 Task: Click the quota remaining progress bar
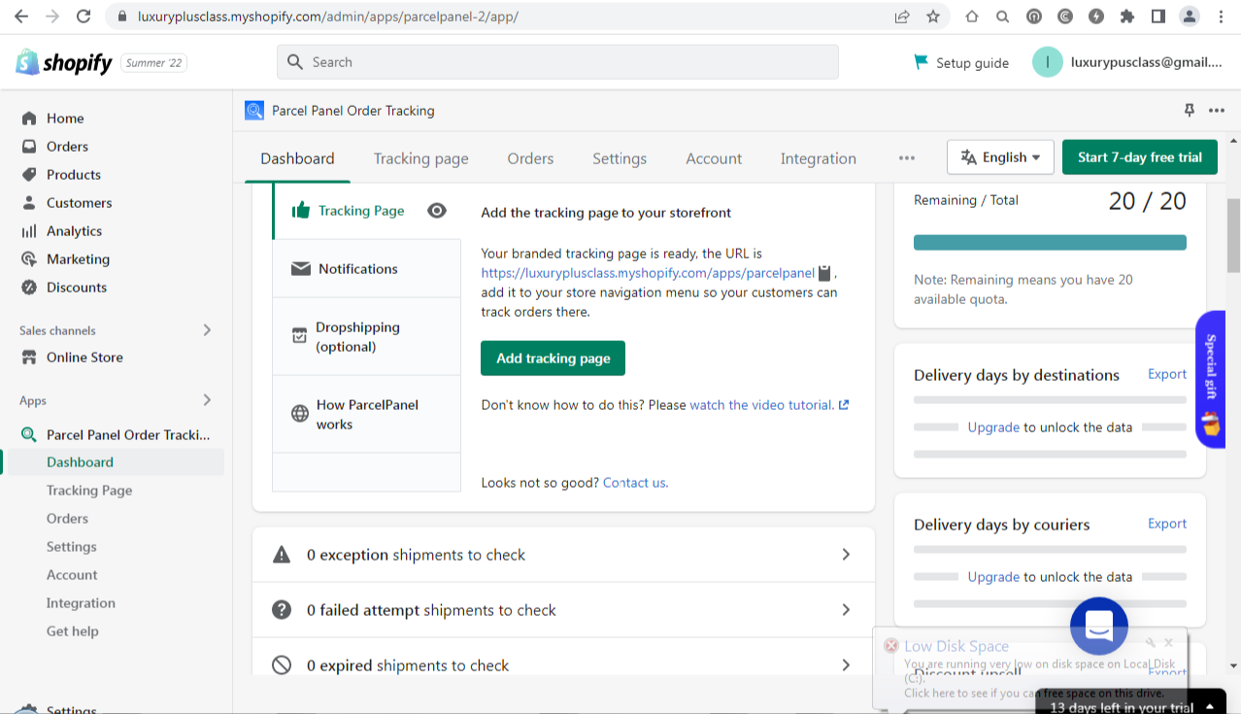pos(1050,243)
